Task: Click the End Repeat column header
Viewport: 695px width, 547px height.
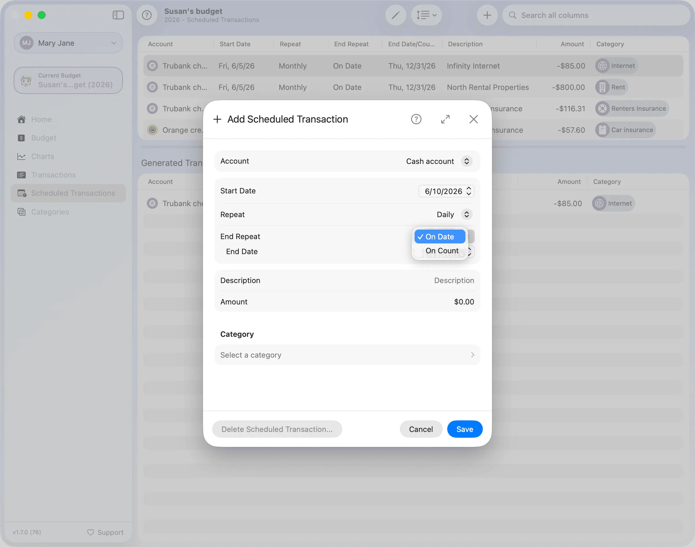Action: (x=351, y=44)
